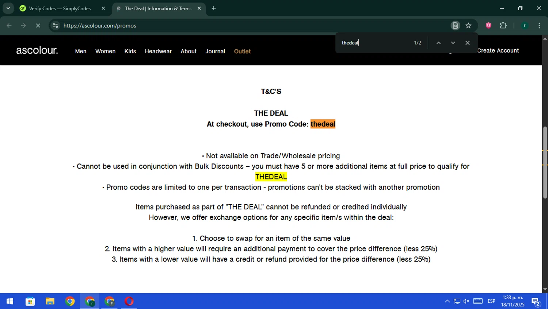Open the Headwear menu
548x309 pixels.
point(158,51)
